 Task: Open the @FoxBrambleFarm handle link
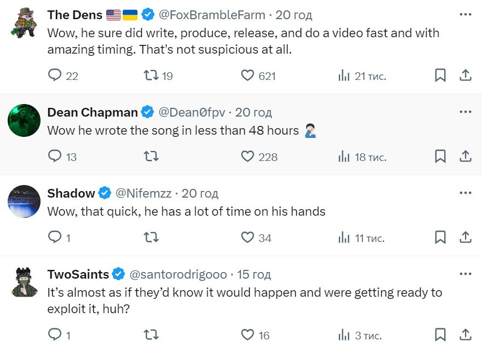click(x=212, y=15)
